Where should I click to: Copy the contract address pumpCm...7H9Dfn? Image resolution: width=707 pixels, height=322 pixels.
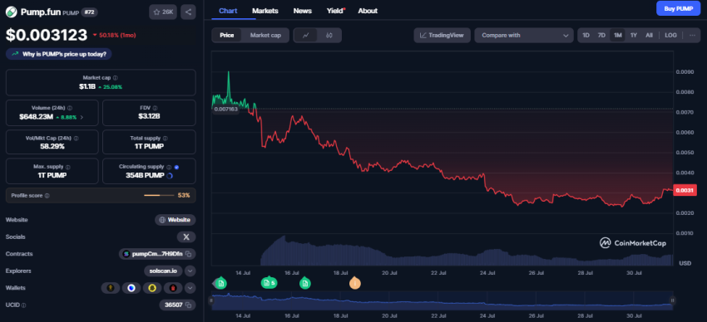[189, 254]
